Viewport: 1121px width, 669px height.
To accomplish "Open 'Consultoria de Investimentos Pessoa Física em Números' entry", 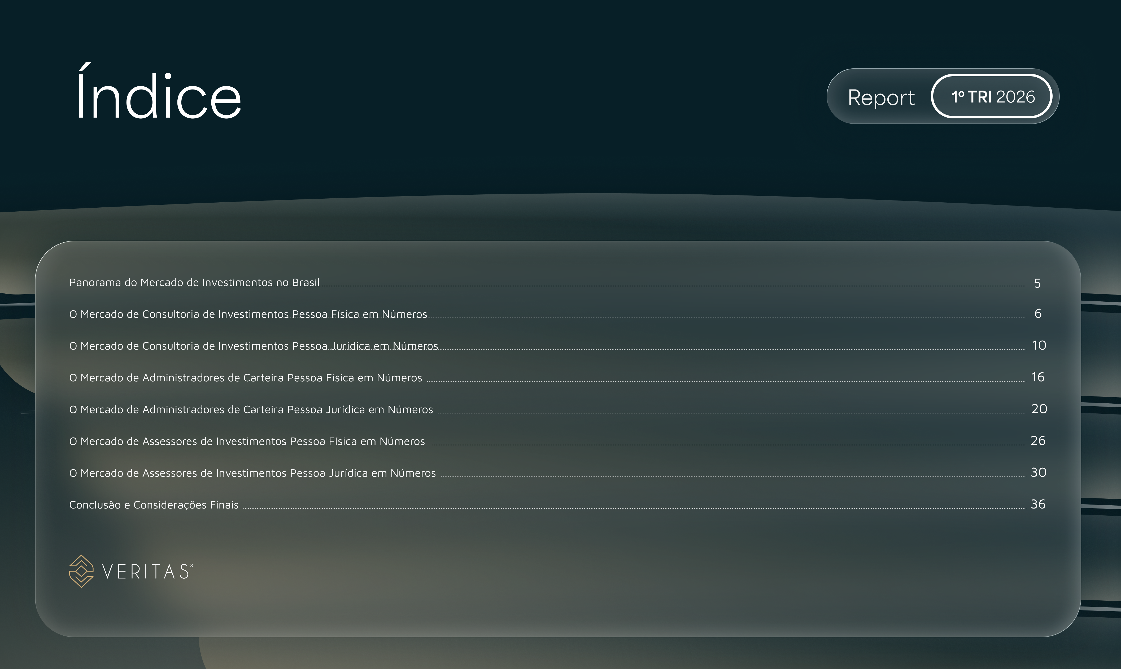I will click(x=248, y=314).
